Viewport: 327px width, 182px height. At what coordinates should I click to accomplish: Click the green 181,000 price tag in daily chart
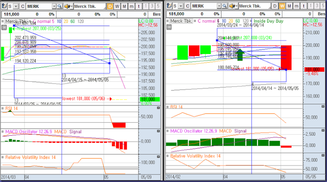coord(150,99)
